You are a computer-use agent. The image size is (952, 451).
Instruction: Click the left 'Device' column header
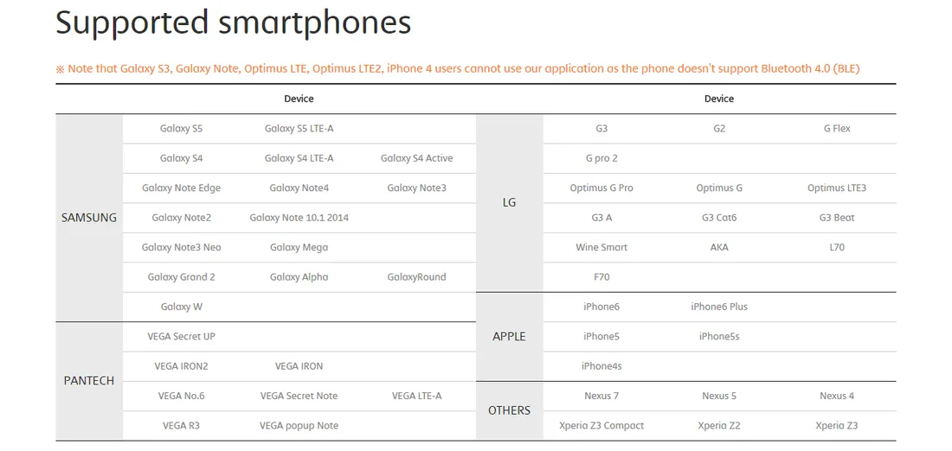299,98
